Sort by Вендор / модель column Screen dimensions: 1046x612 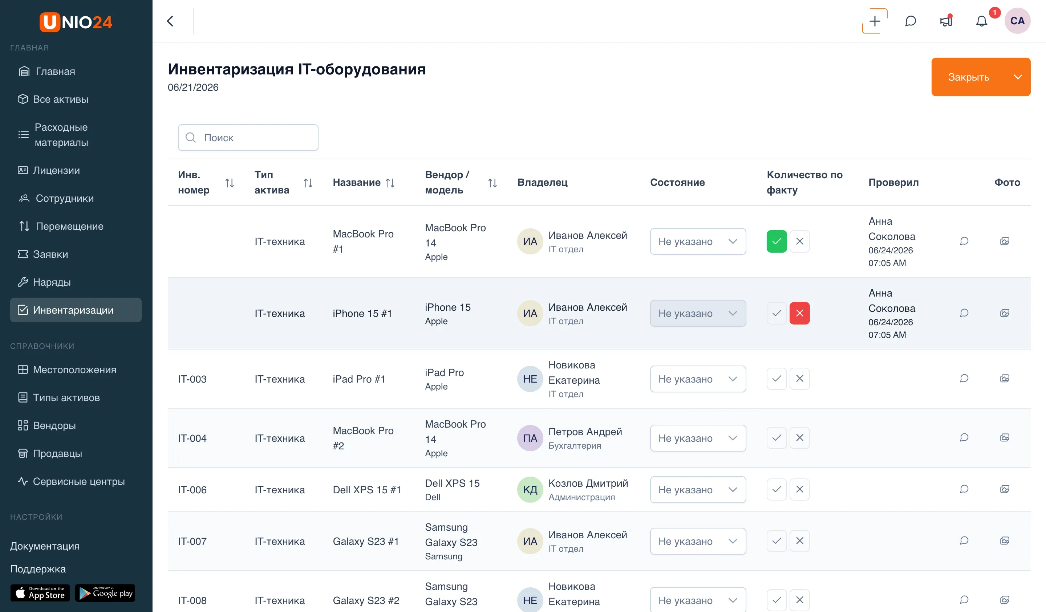(x=493, y=183)
